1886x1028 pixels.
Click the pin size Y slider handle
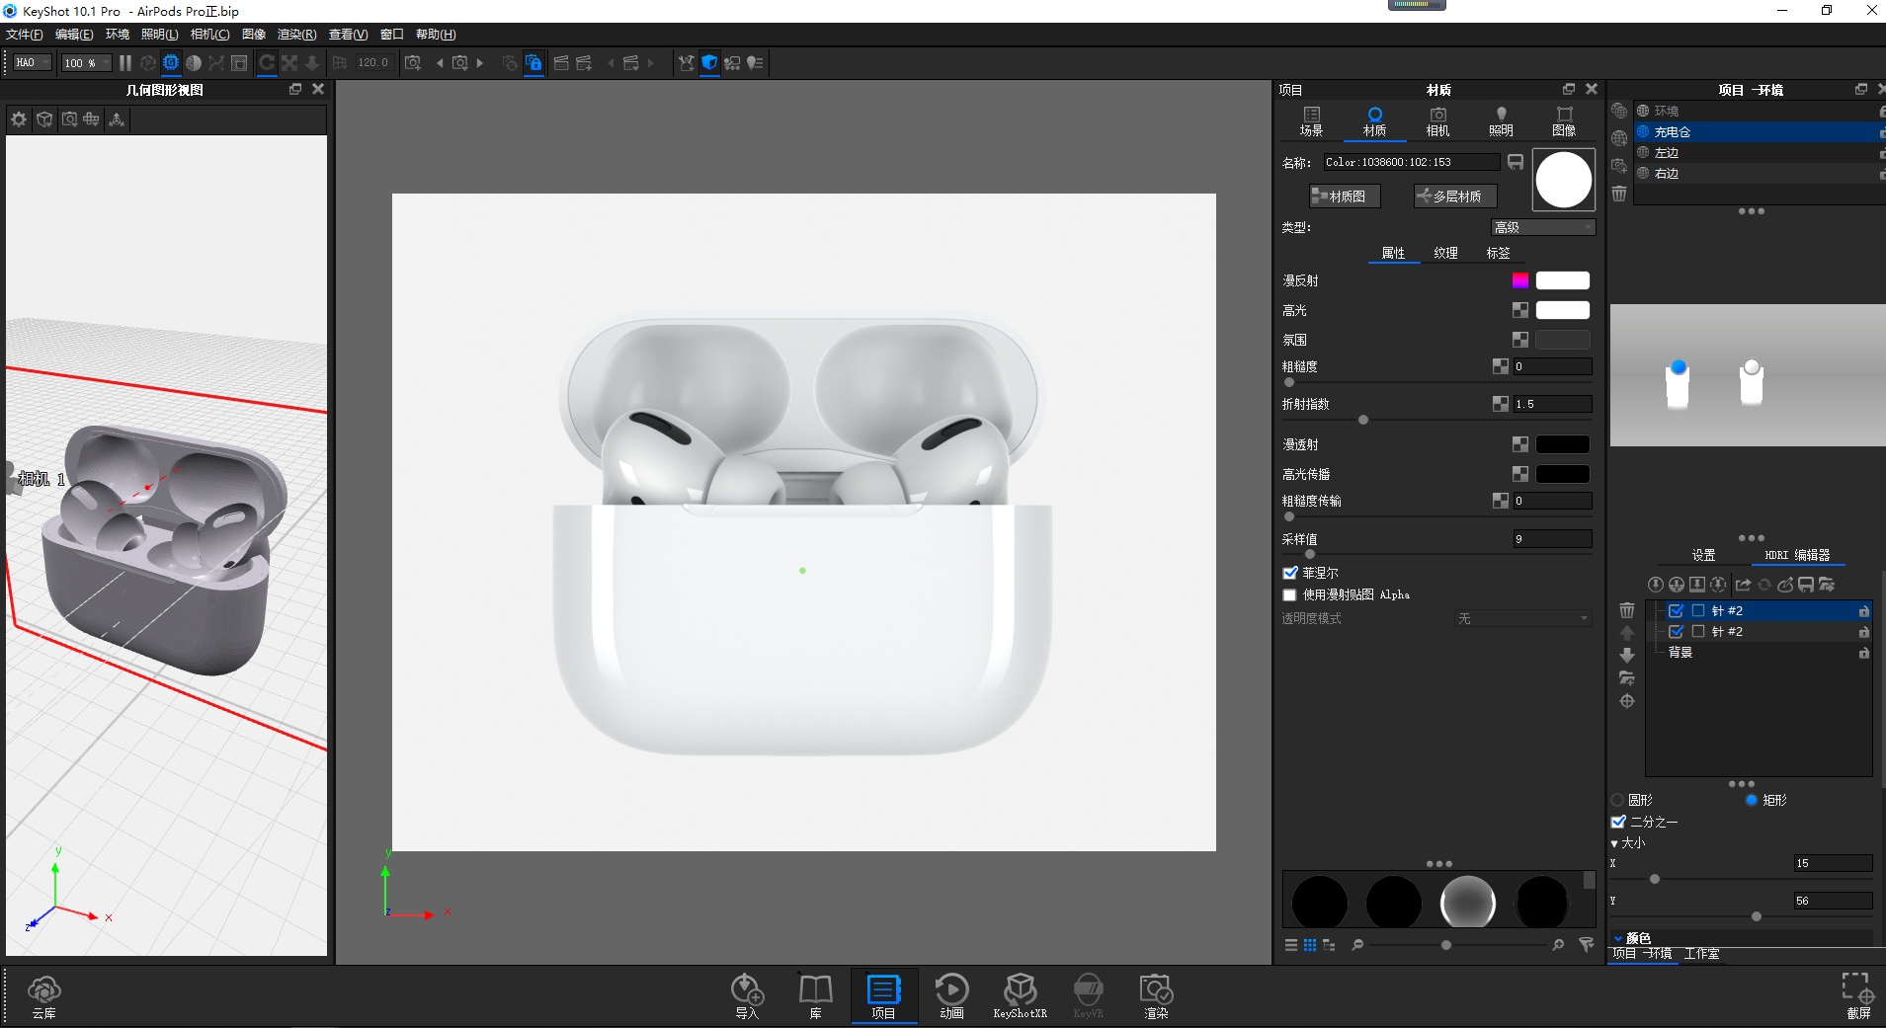tap(1756, 916)
